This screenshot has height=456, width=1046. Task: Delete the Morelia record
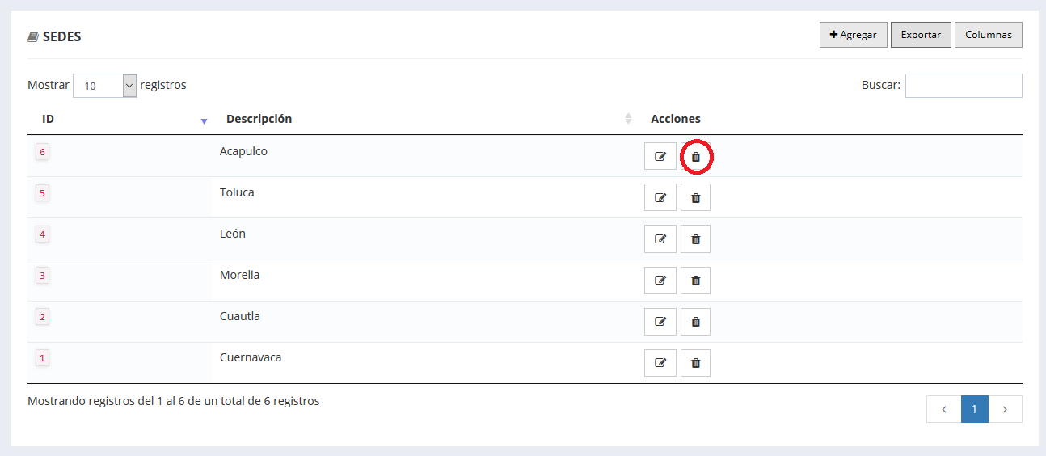click(x=695, y=281)
